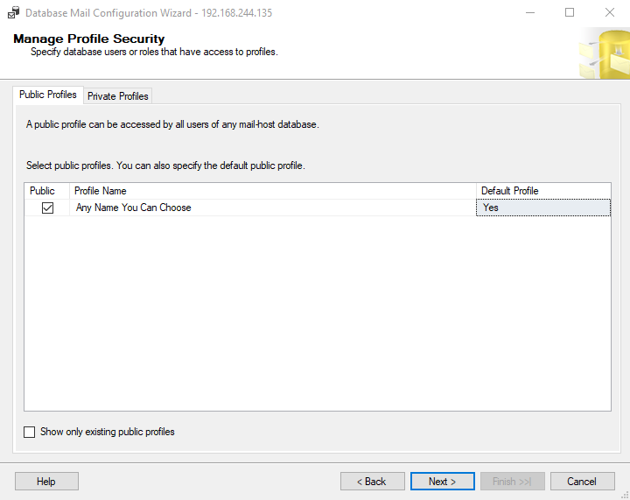Cancel the wizard

(x=582, y=481)
